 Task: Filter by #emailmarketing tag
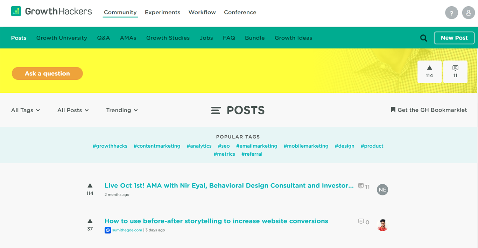coord(256,146)
